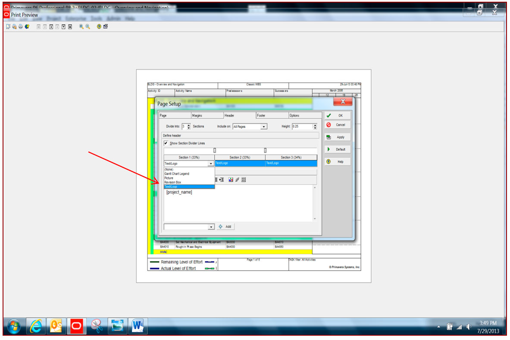The height and width of the screenshot is (340, 510).
Task: Zoom in with the magnifier plus icon
Action: point(81,27)
